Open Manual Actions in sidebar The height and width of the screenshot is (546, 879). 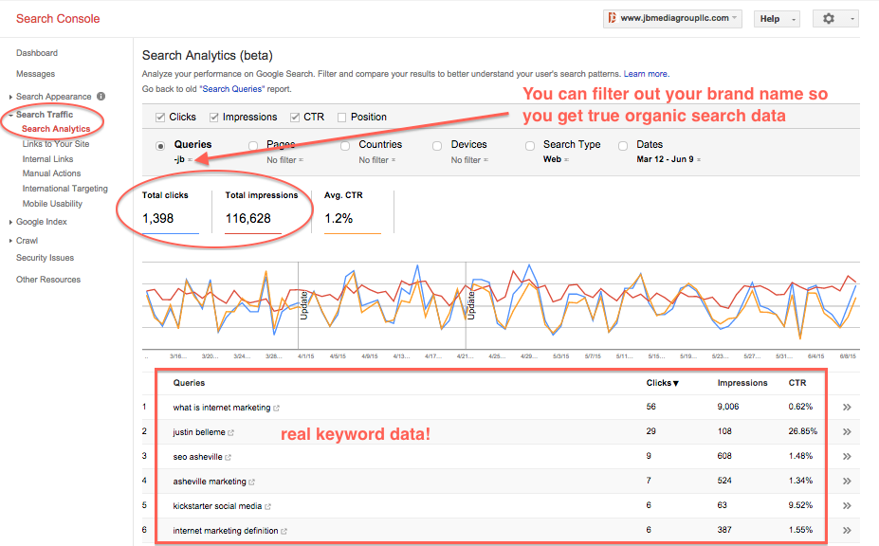[51, 173]
